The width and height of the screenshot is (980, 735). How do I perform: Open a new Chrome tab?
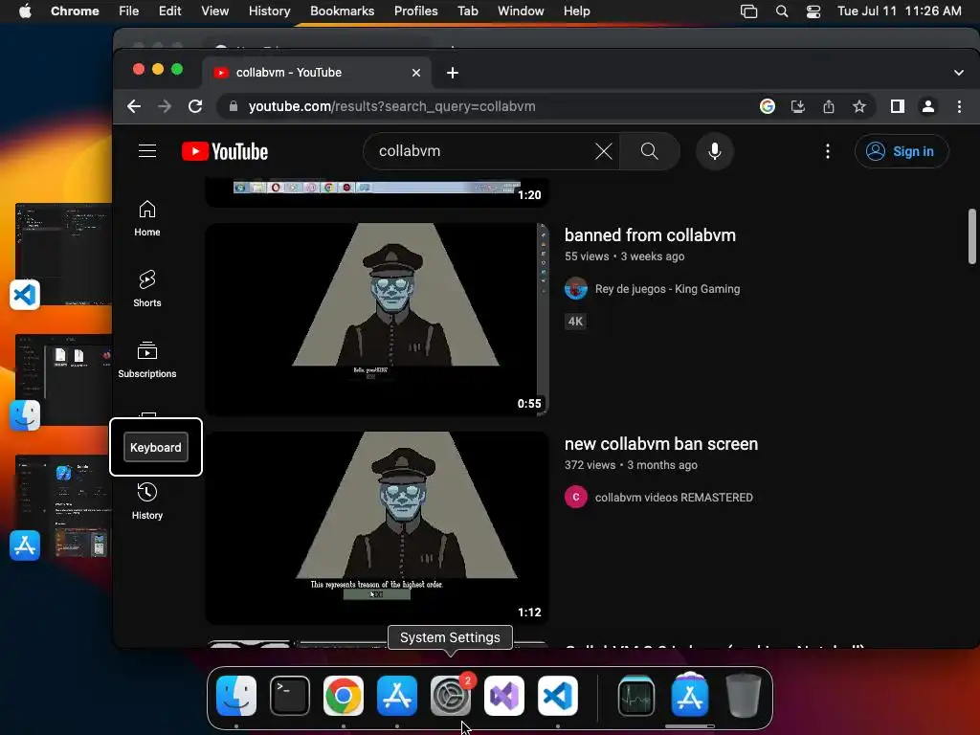[453, 73]
